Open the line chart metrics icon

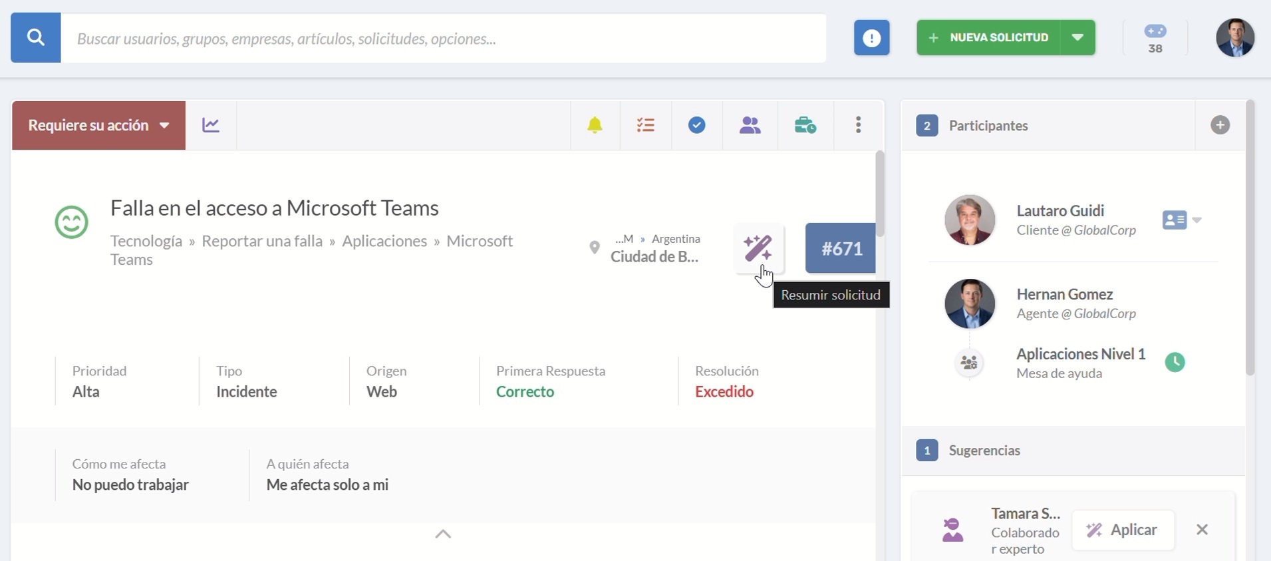point(211,125)
